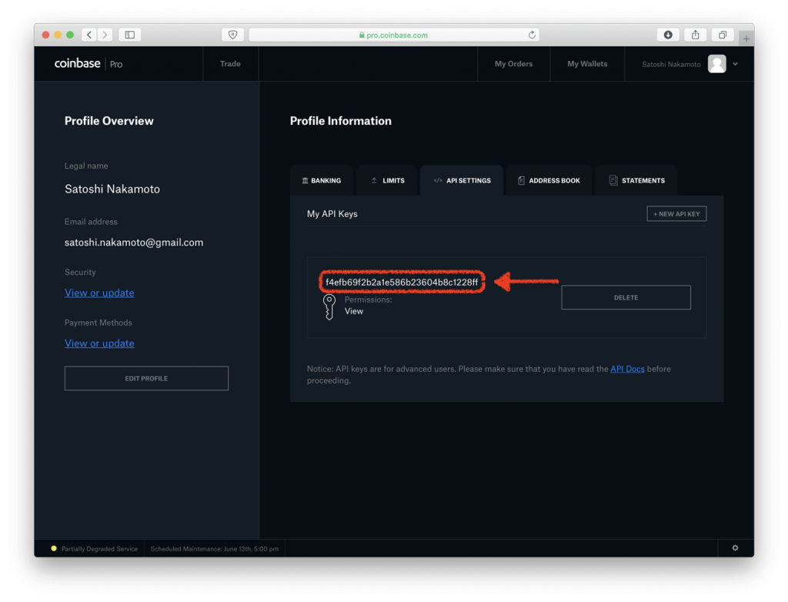Click View or update under Payment Methods

(x=99, y=343)
